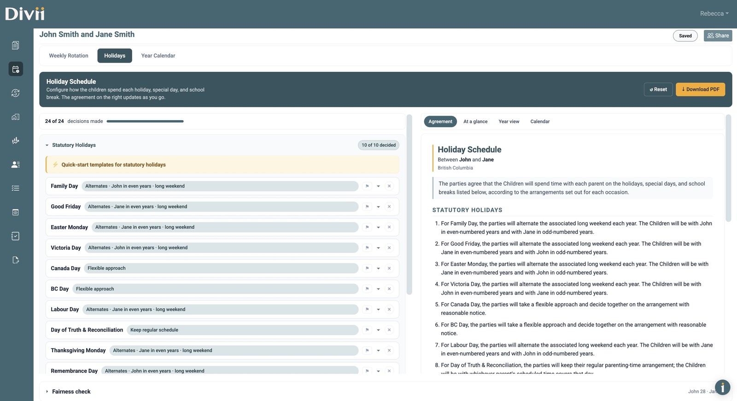Click the Share button
This screenshot has width=737, height=401.
click(x=718, y=35)
